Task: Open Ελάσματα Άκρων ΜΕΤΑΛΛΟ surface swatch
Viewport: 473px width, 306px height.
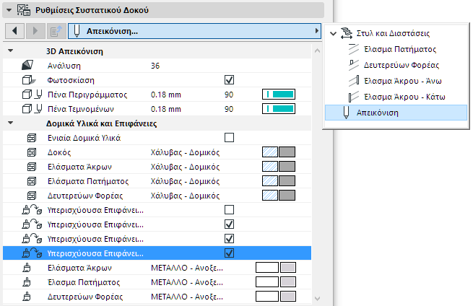Action: pyautogui.click(x=276, y=268)
